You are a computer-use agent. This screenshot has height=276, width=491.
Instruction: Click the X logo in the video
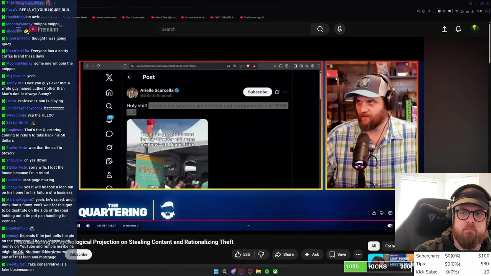[x=109, y=77]
